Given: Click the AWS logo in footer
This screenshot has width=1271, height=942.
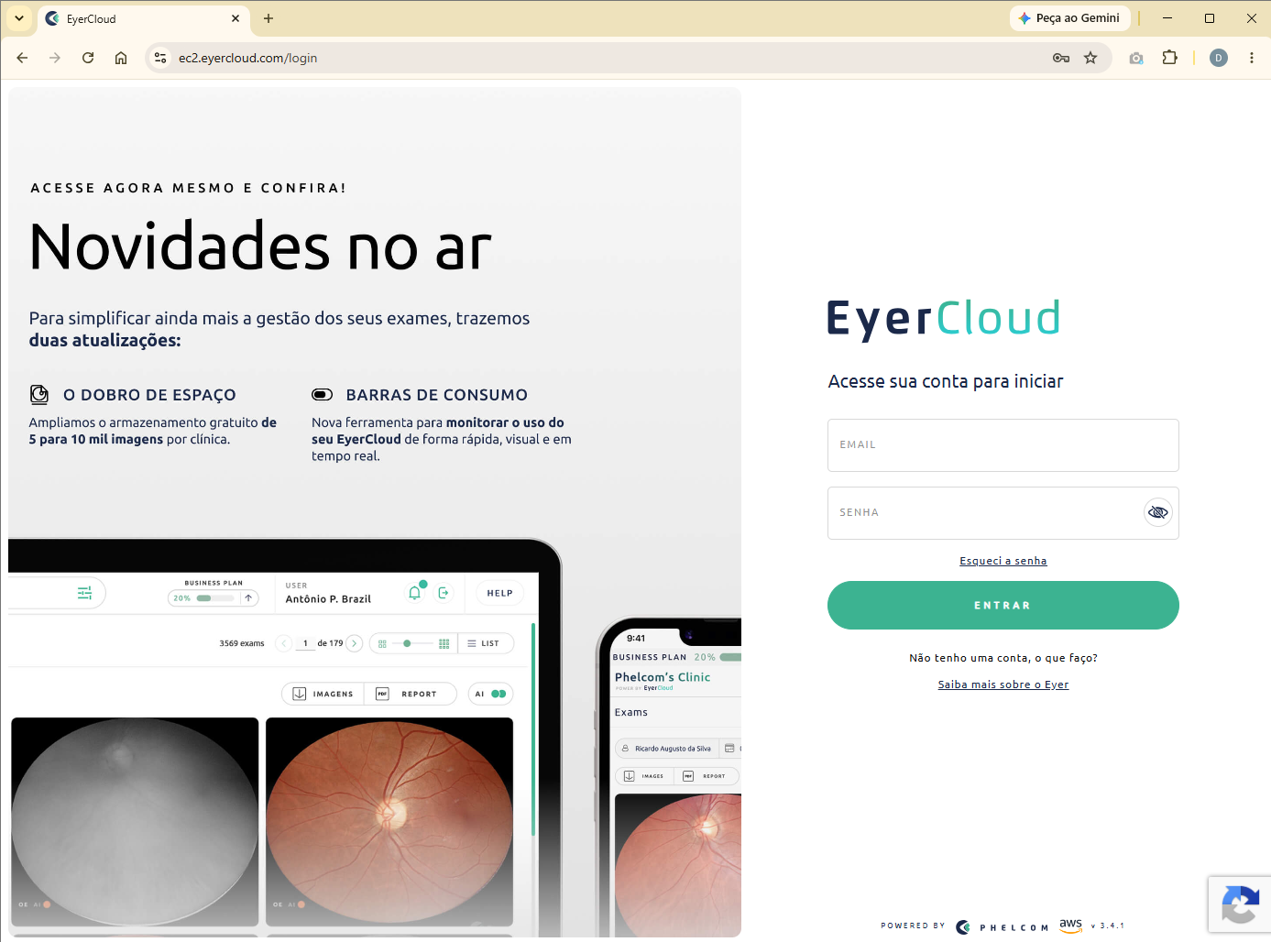Looking at the screenshot, I should [x=1070, y=926].
